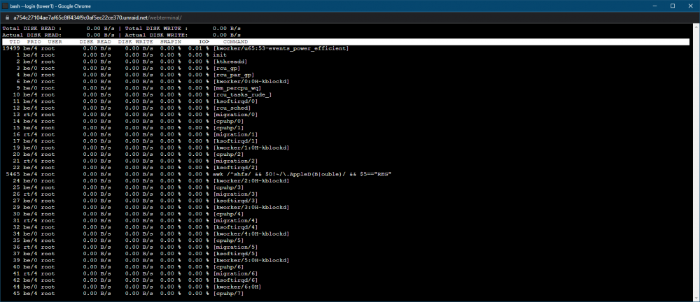Click the terminal icon in the title bar

[x=5, y=6]
